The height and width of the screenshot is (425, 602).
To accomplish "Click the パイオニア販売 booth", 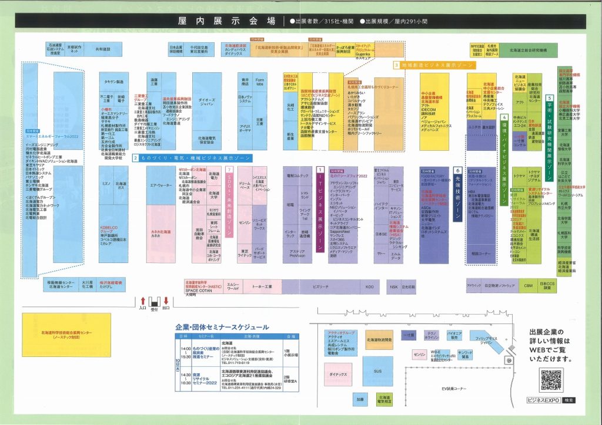I will 454,336.
